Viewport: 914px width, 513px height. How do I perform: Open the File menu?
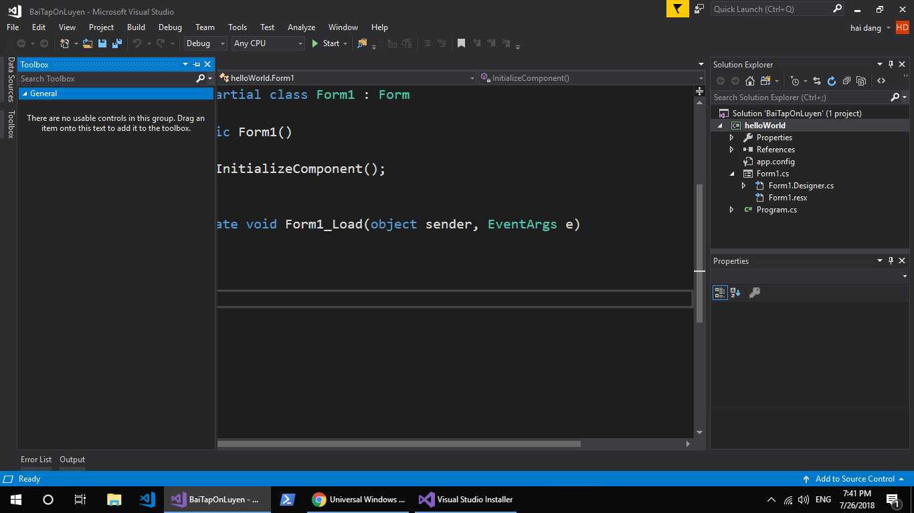13,27
